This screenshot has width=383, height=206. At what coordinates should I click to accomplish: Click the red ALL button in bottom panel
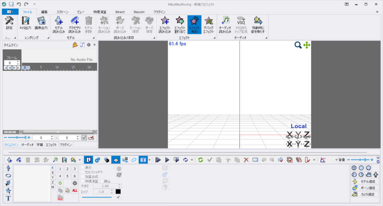tap(75, 190)
